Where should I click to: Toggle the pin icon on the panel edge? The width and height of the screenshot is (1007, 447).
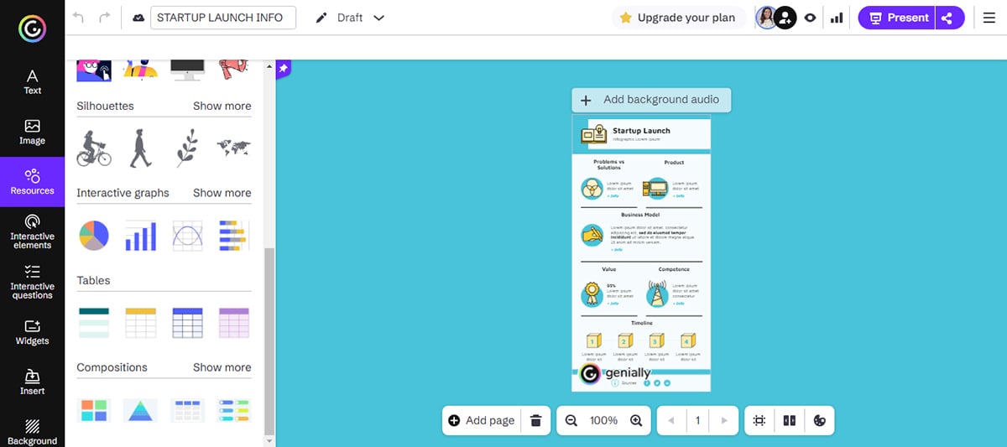[284, 68]
